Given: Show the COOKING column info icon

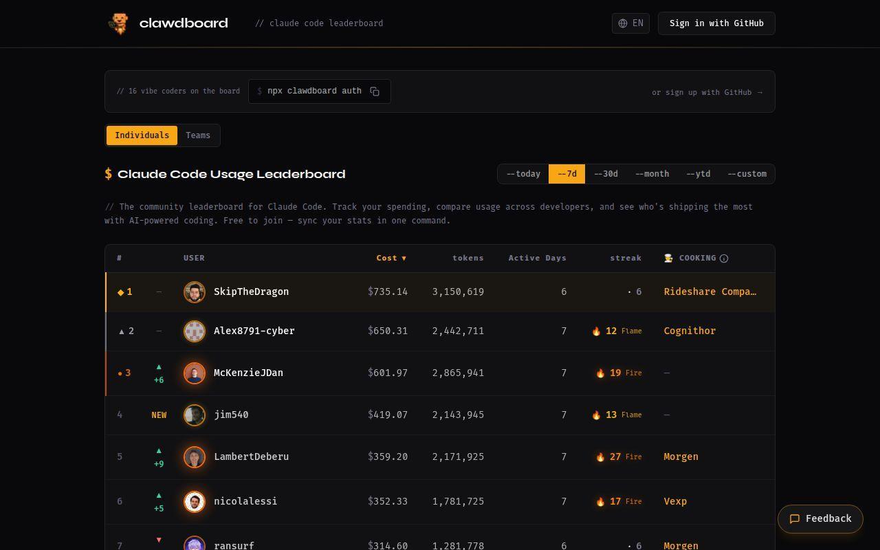Looking at the screenshot, I should click(x=724, y=258).
